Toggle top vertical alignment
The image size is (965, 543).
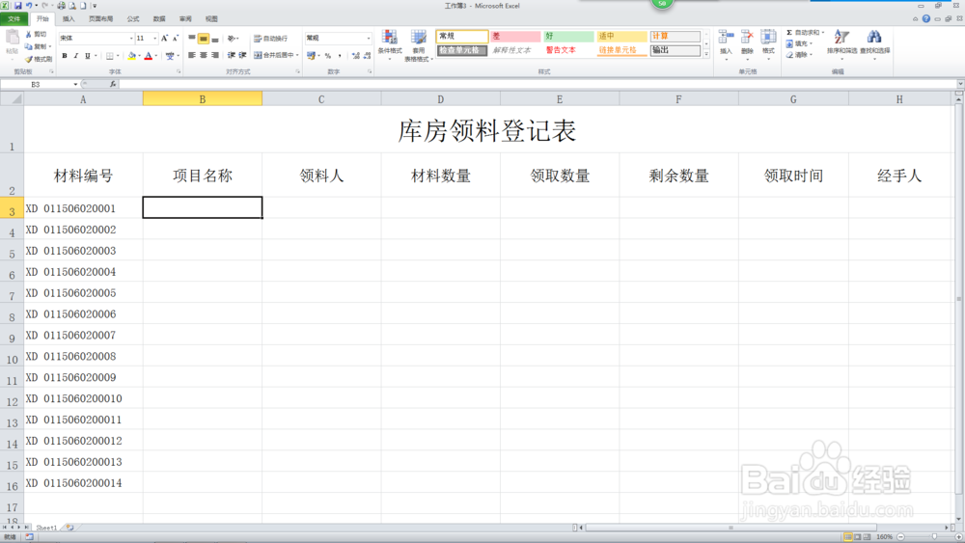pyautogui.click(x=191, y=39)
